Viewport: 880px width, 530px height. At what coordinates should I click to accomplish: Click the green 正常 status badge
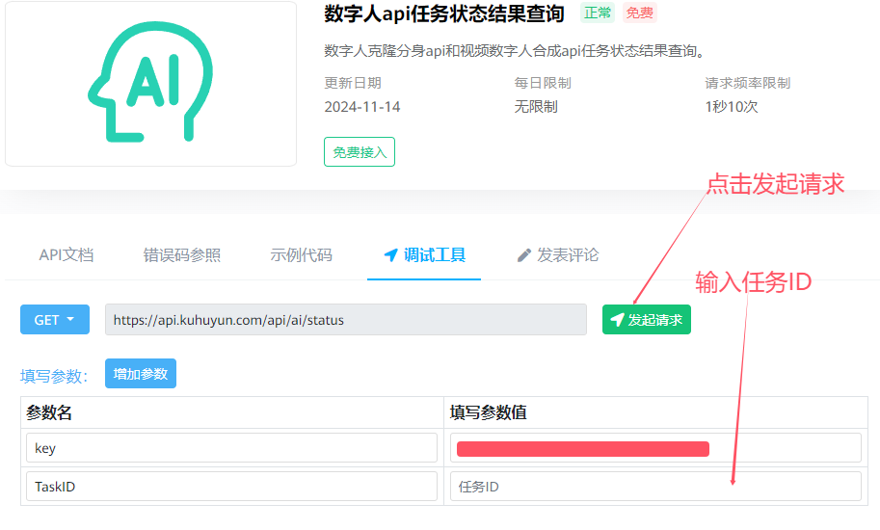597,13
